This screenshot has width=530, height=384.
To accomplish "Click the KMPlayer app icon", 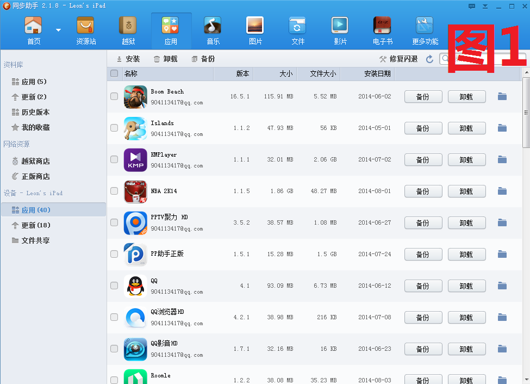I will point(135,160).
